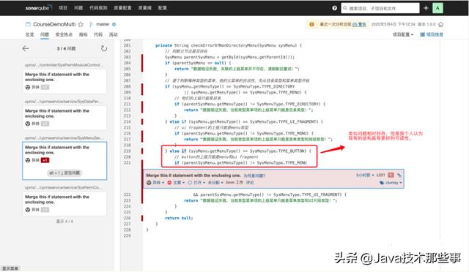Click the red location count badge in issue bar
This screenshot has width=469, height=272.
point(391,175)
